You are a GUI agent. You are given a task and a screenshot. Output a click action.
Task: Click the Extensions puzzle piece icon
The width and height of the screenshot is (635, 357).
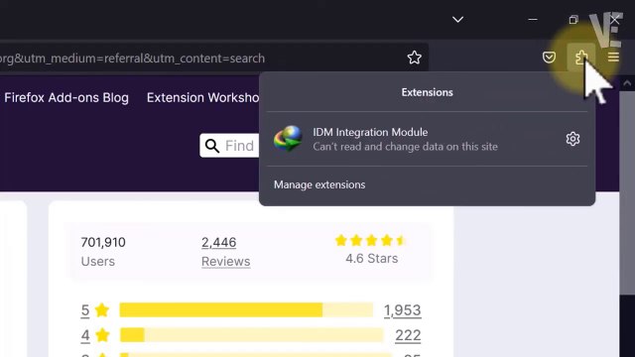(581, 58)
